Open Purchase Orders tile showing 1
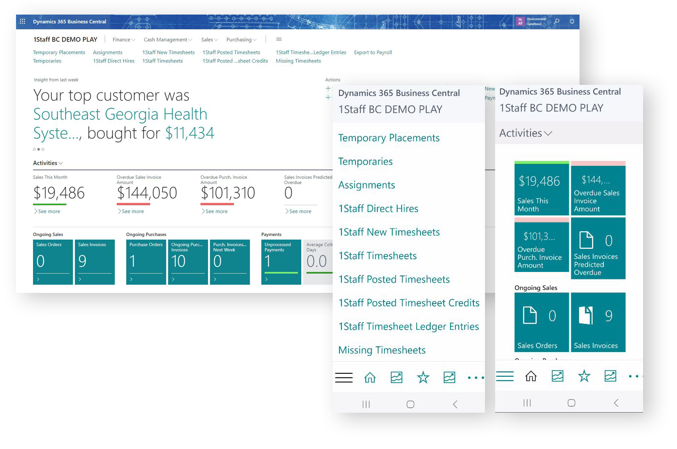The image size is (677, 449). [146, 262]
